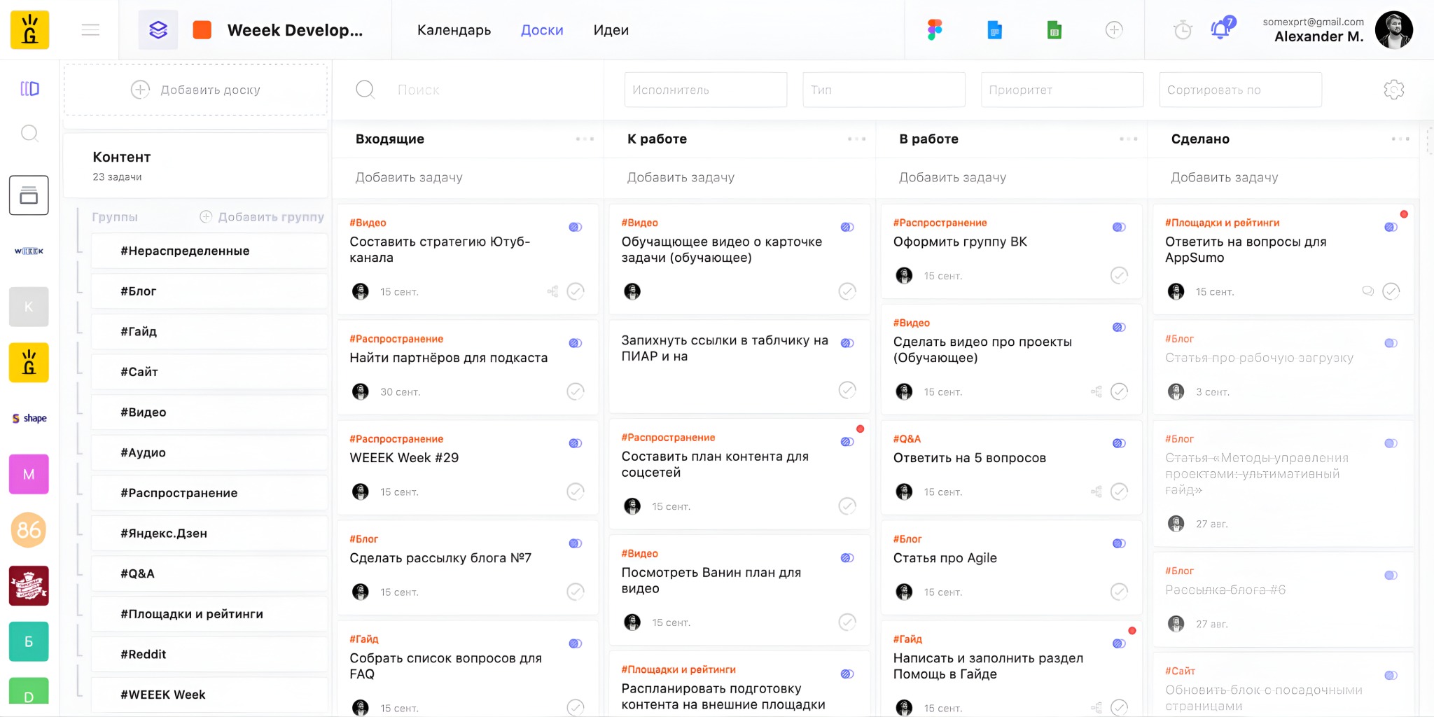Image resolution: width=1434 pixels, height=717 pixels.
Task: Switch to Доски tab
Action: (542, 30)
